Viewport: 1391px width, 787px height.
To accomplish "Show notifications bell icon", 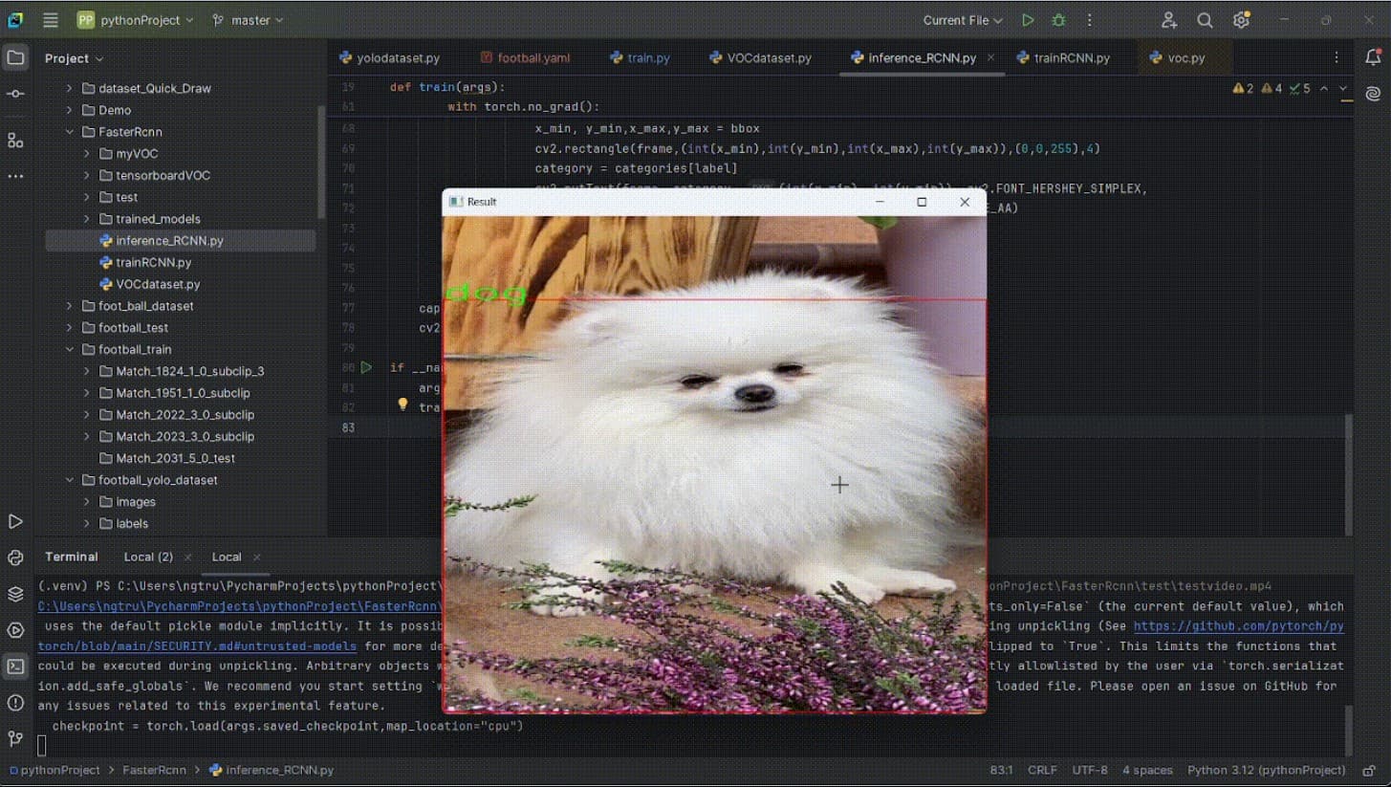I will [x=1373, y=58].
